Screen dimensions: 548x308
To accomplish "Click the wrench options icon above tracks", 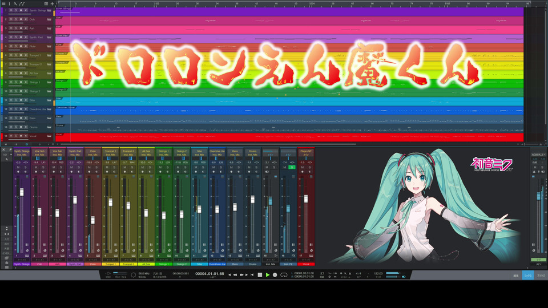I will tap(15, 4).
